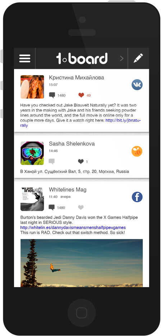161x336 pixels.
Task: Open the whitelin.es Danny Davis link
Action: click(x=73, y=227)
